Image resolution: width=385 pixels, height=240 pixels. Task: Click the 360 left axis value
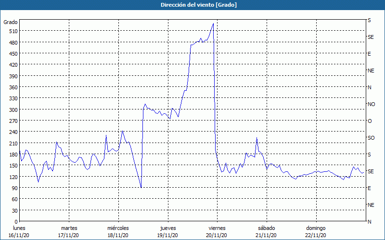[13, 87]
